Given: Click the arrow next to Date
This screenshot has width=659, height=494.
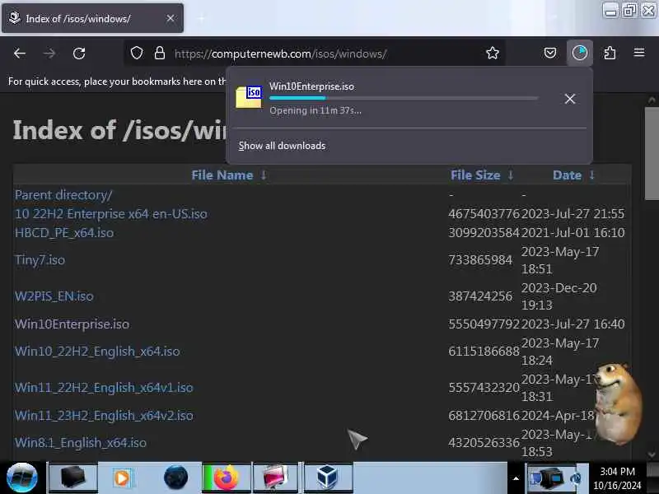Looking at the screenshot, I should tap(591, 175).
